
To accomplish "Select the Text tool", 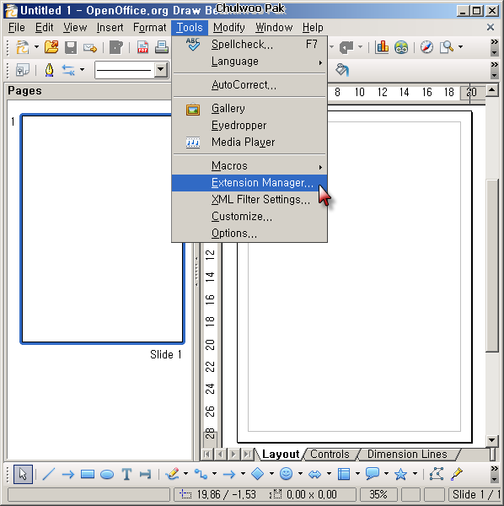I will pyautogui.click(x=126, y=474).
